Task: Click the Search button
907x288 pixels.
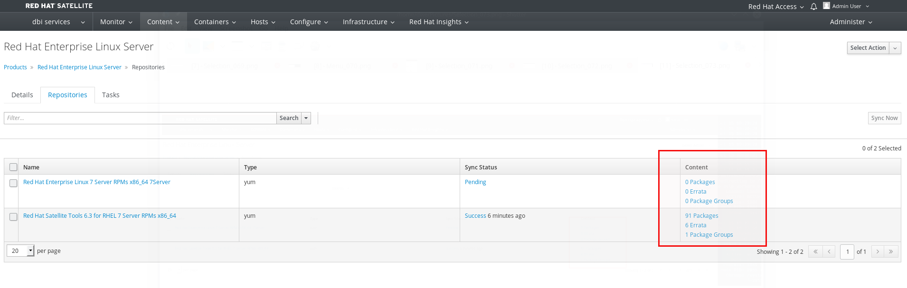Action: 289,118
